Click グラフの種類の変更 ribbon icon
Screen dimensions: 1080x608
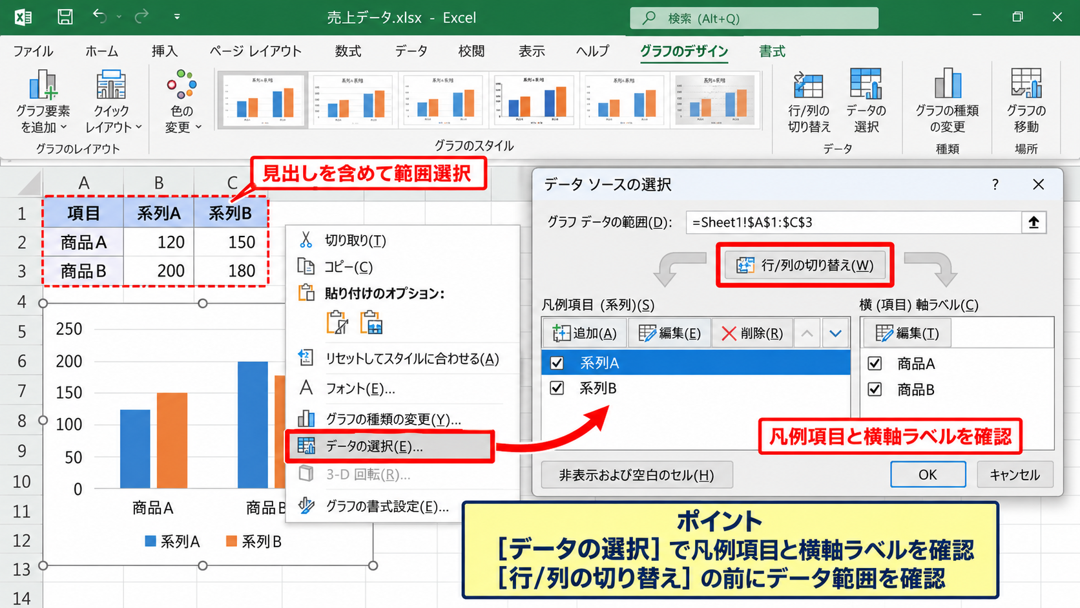point(947,101)
